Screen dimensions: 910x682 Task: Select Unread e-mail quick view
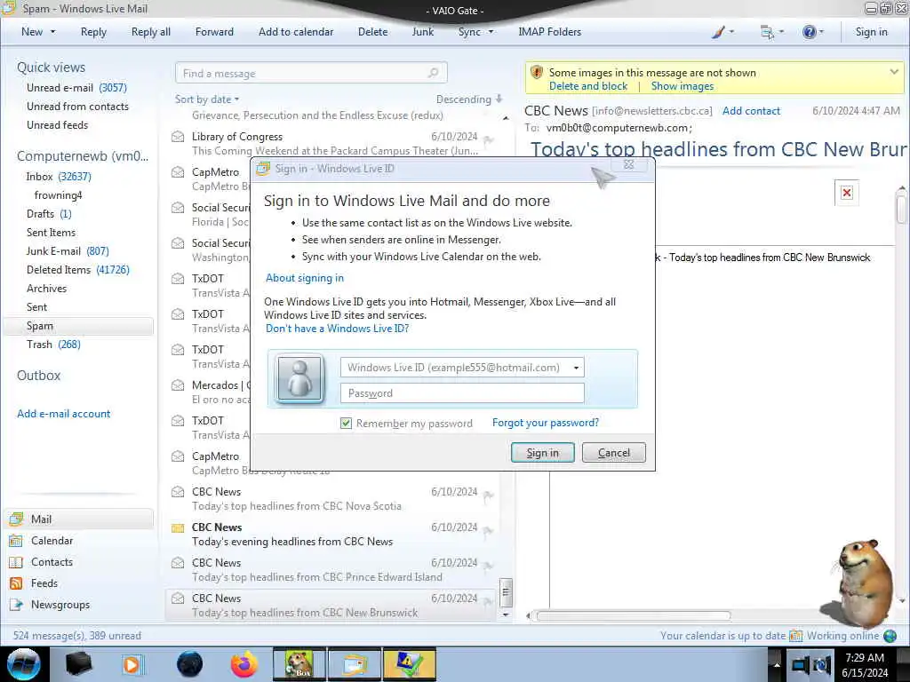76,88
